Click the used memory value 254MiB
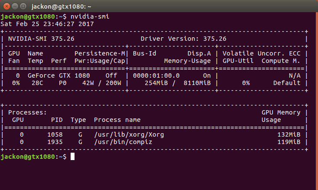Screen dimensions: 318x190 pos(156,83)
